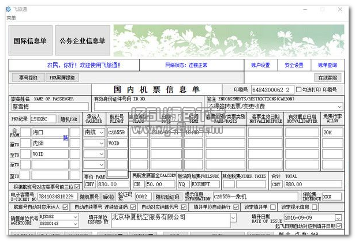
Task: Click the CZ6559 flight number field
Action: (117, 133)
